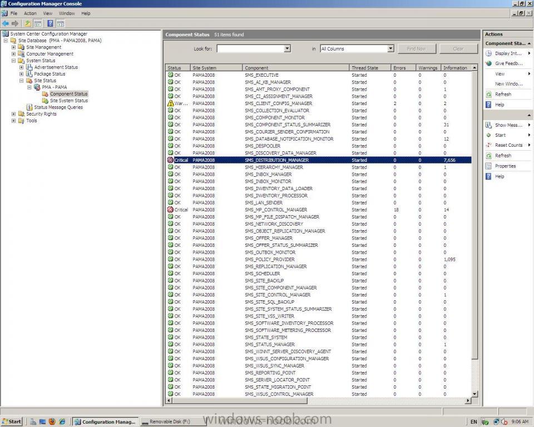This screenshot has height=427, width=534.
Task: Click the Back arrow toolbar icon
Action: [x=6, y=23]
